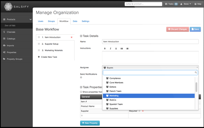Apply underline formatting in Instructions toolbar
This screenshot has height=128, width=204.
tap(116, 49)
